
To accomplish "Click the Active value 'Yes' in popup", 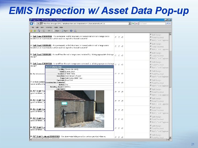I will (x=67, y=85).
